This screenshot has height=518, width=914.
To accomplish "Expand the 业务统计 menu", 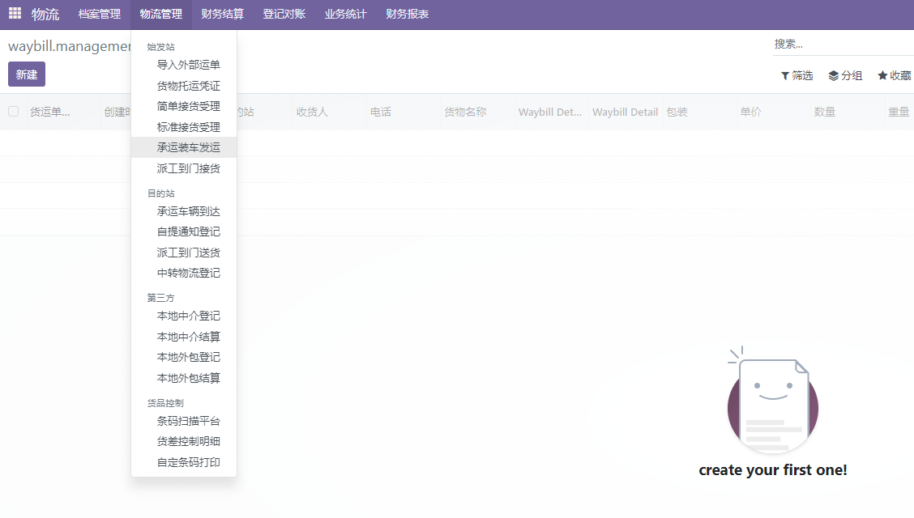I will pos(345,15).
